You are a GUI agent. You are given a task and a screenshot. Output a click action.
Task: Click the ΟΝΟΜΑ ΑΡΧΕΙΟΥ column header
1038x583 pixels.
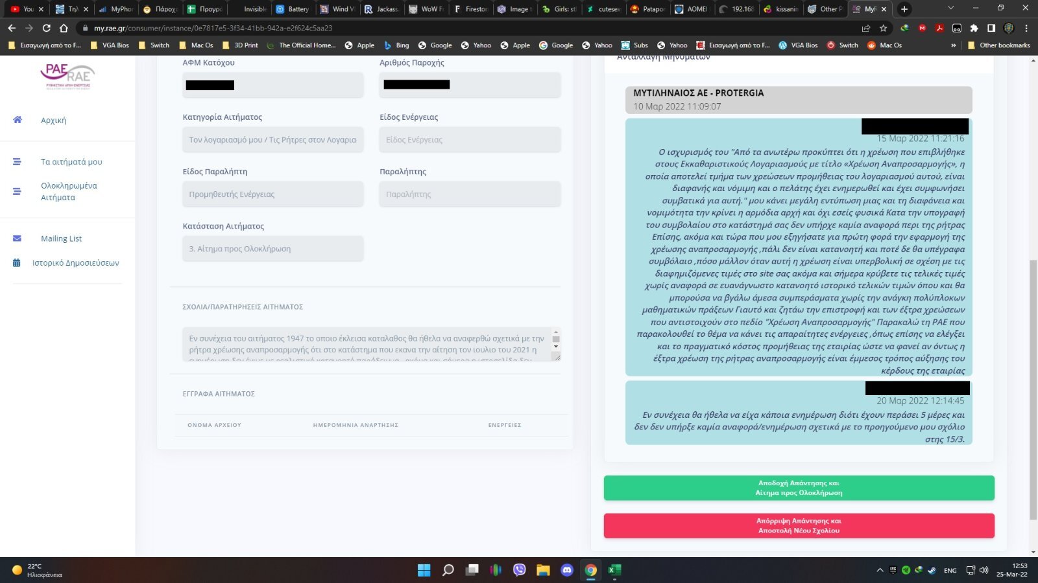coord(214,425)
